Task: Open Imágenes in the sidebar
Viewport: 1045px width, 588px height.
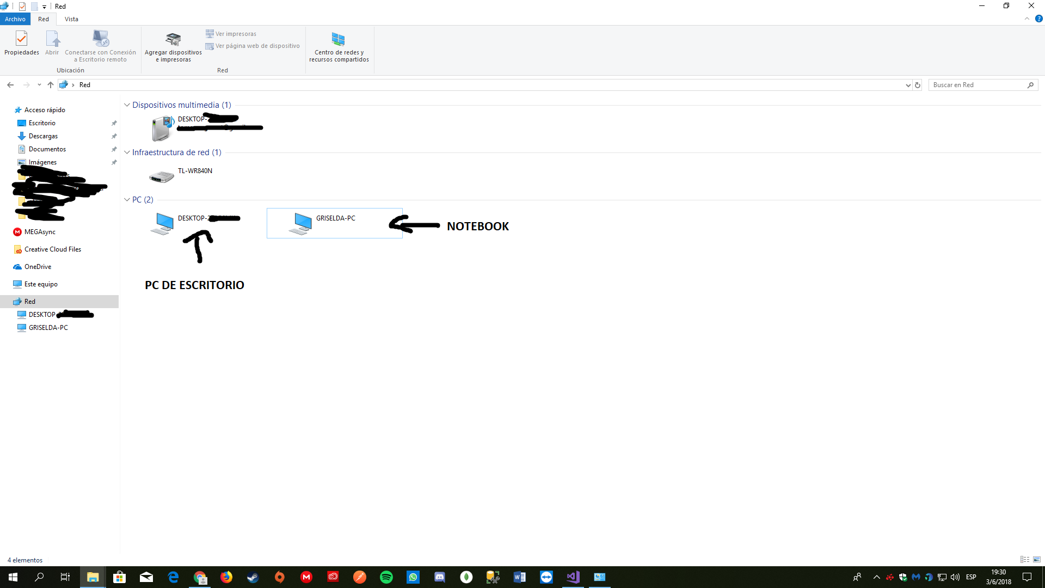Action: [x=42, y=162]
